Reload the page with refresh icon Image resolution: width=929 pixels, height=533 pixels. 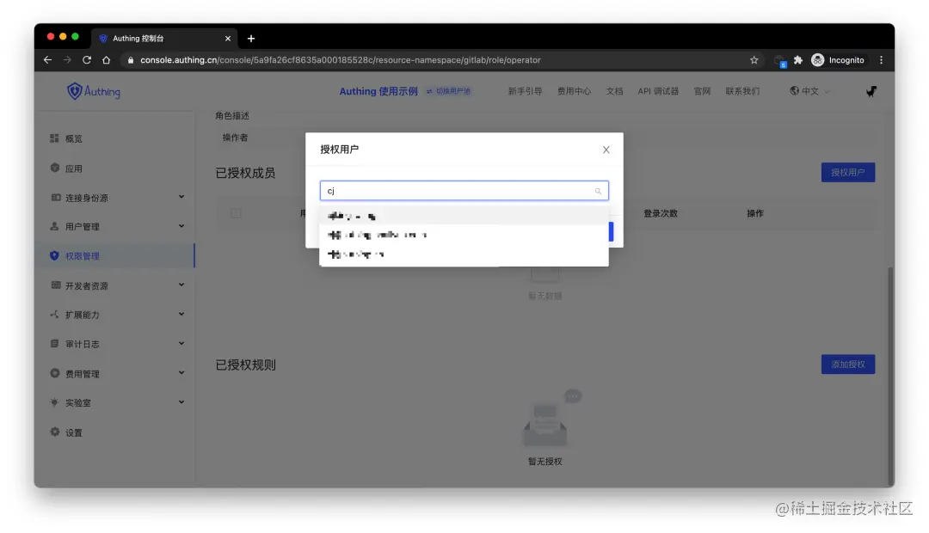[x=87, y=60]
